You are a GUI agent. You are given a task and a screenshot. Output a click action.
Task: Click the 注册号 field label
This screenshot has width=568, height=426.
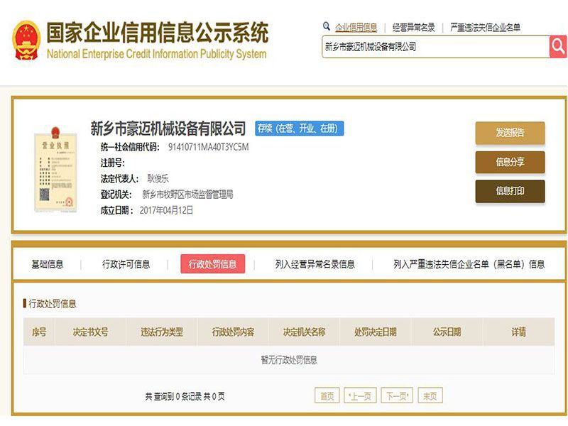tap(112, 163)
